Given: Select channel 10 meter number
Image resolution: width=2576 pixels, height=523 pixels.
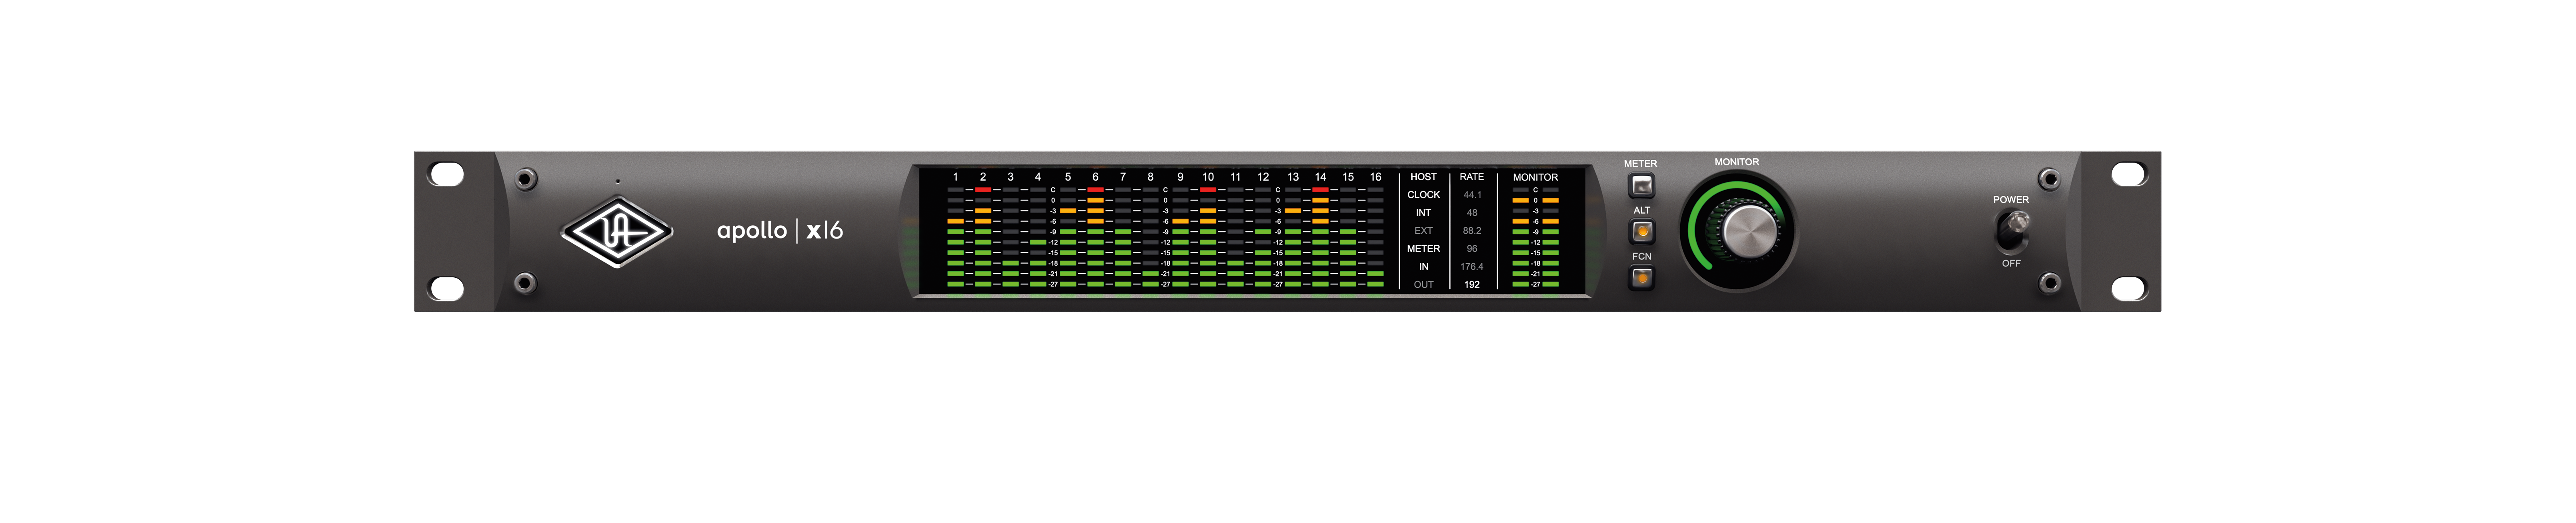Looking at the screenshot, I should (x=1208, y=177).
